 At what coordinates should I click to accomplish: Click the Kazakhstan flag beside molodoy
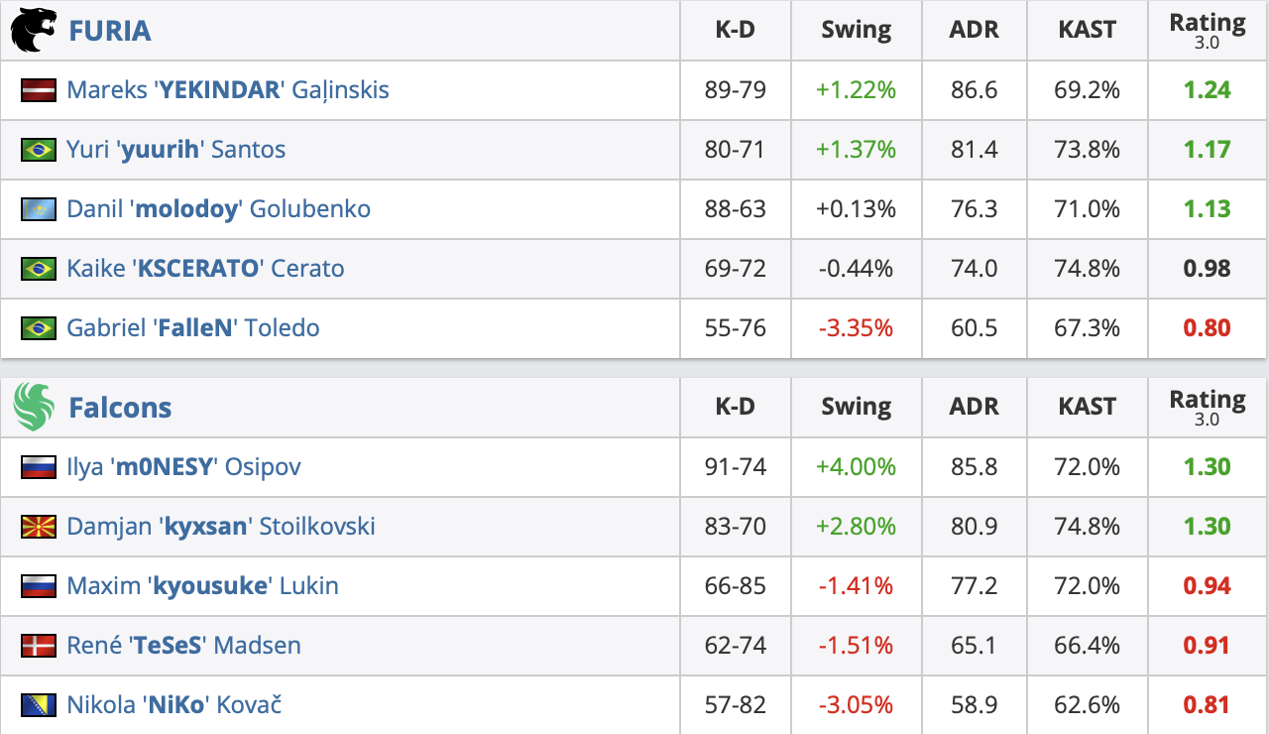pos(38,209)
